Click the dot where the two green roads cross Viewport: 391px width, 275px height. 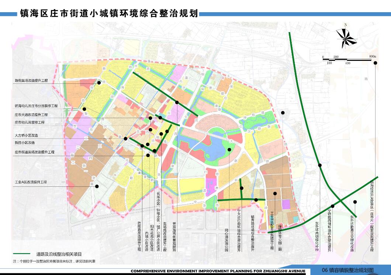(x=333, y=206)
